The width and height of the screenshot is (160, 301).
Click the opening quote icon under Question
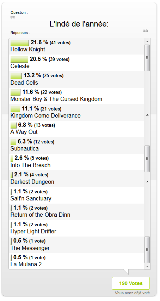[x=13, y=17]
